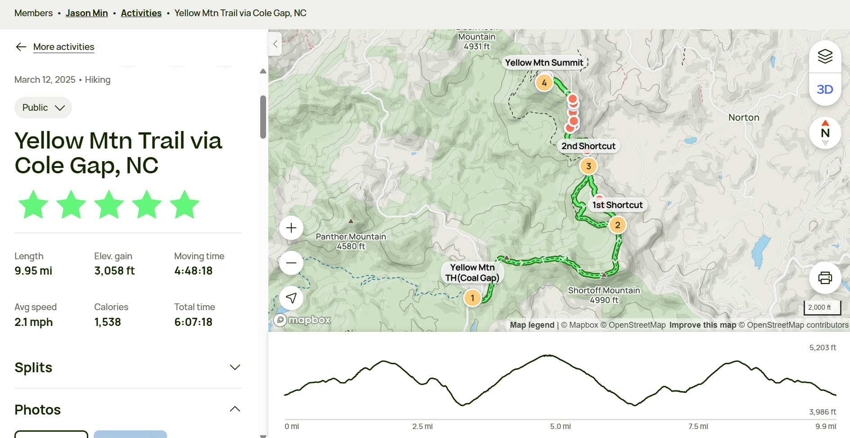Center map on my location
The image size is (850, 438).
click(291, 298)
